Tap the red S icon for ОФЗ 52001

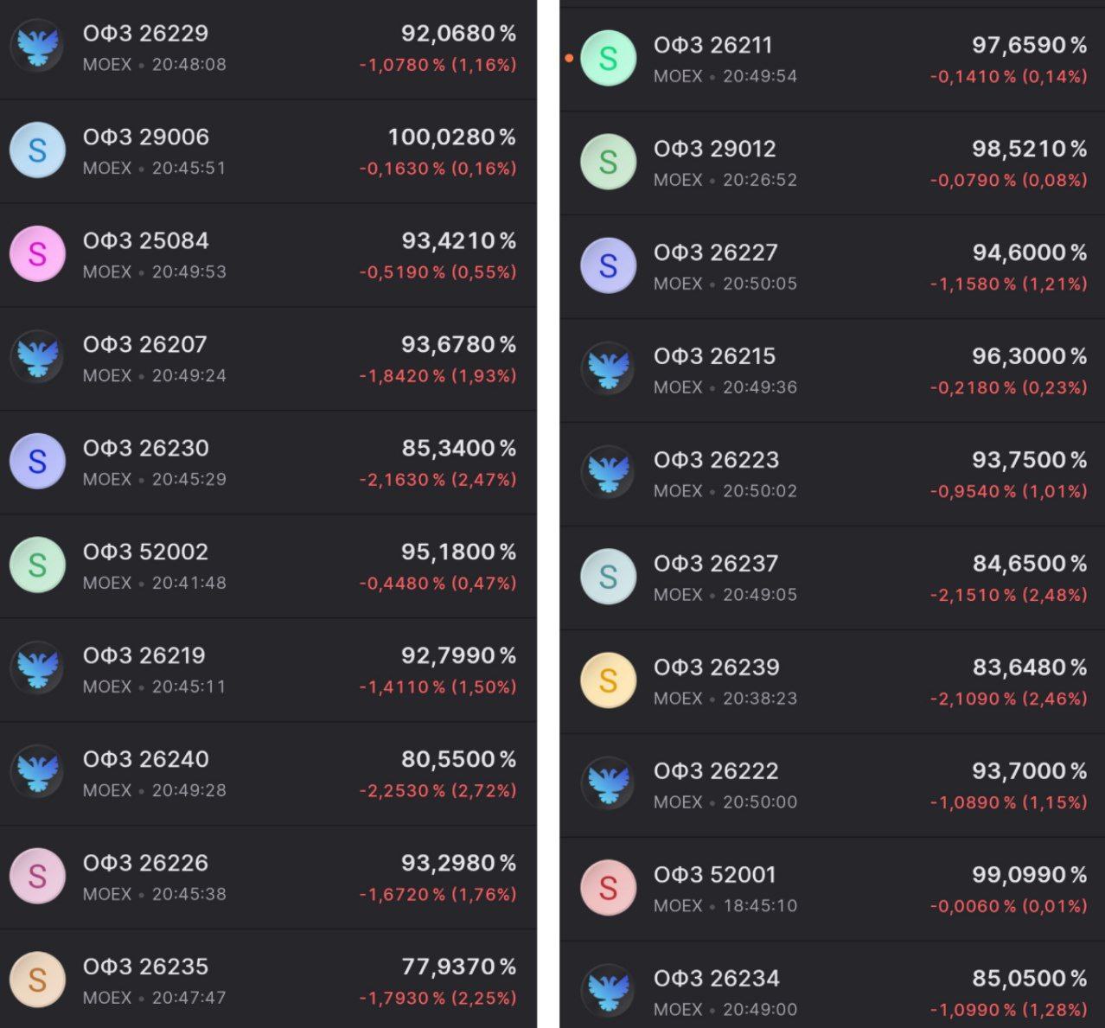click(x=608, y=889)
